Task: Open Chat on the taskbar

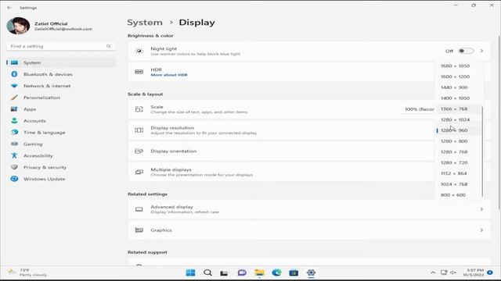Action: [x=242, y=272]
